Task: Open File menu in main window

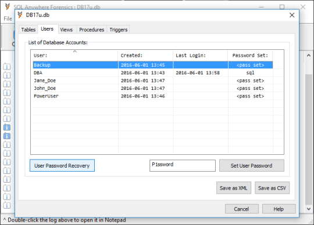Action: (x=8, y=19)
